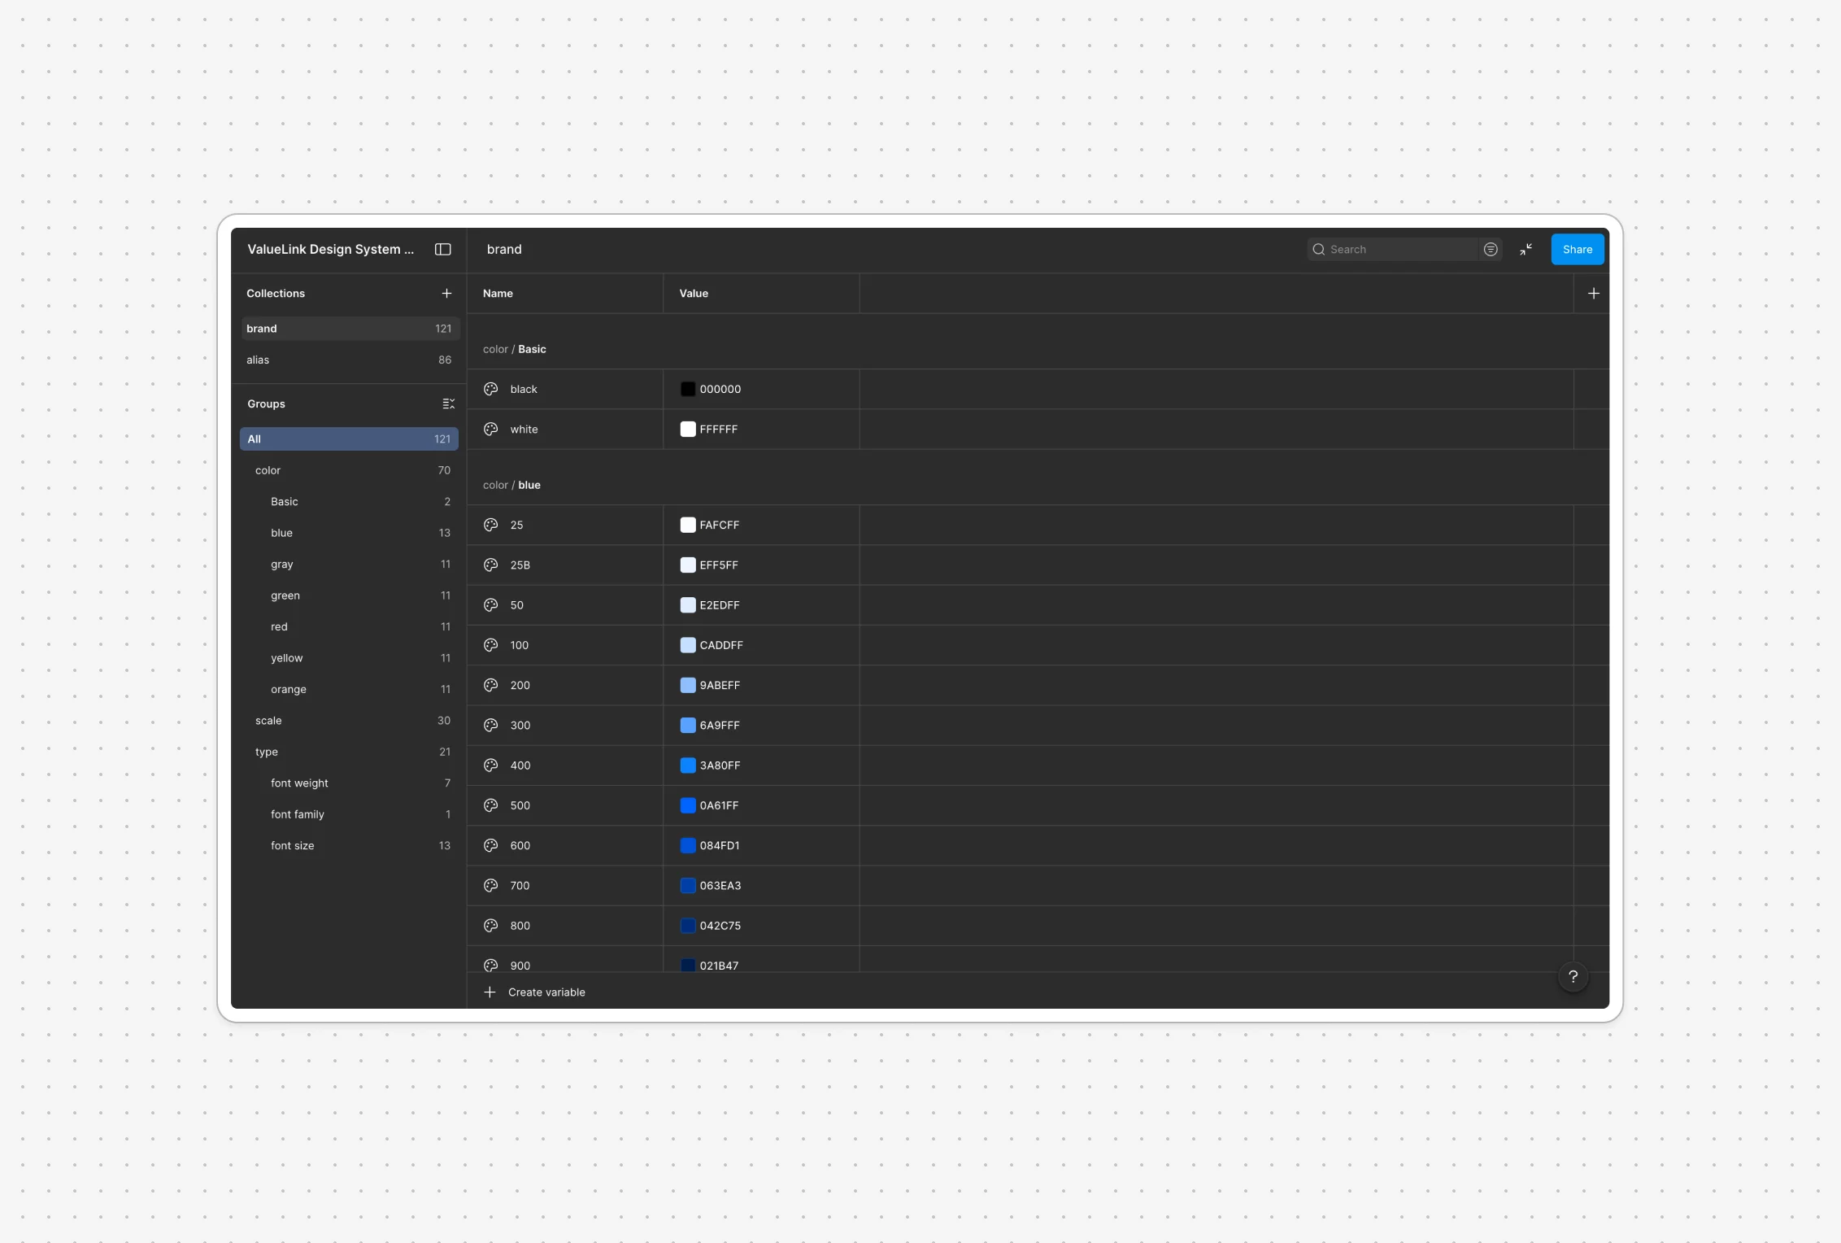The width and height of the screenshot is (1841, 1243).
Task: Click the Share button
Action: (1577, 249)
